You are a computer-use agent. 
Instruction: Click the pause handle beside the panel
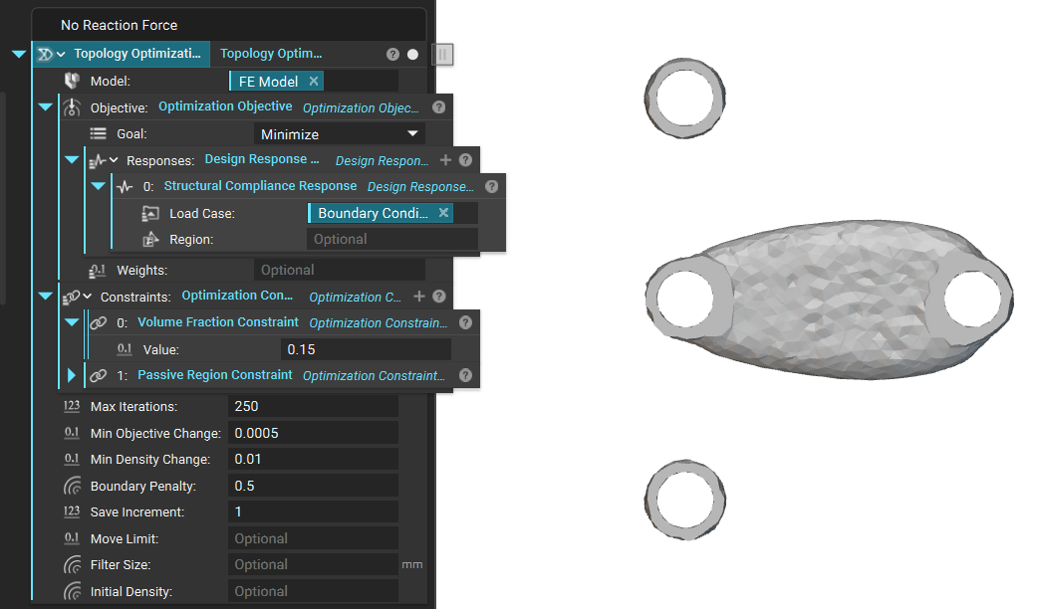(443, 54)
